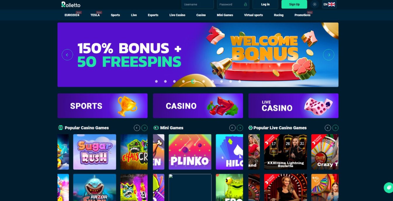Show next Popular Casino Games

[x=144, y=128]
